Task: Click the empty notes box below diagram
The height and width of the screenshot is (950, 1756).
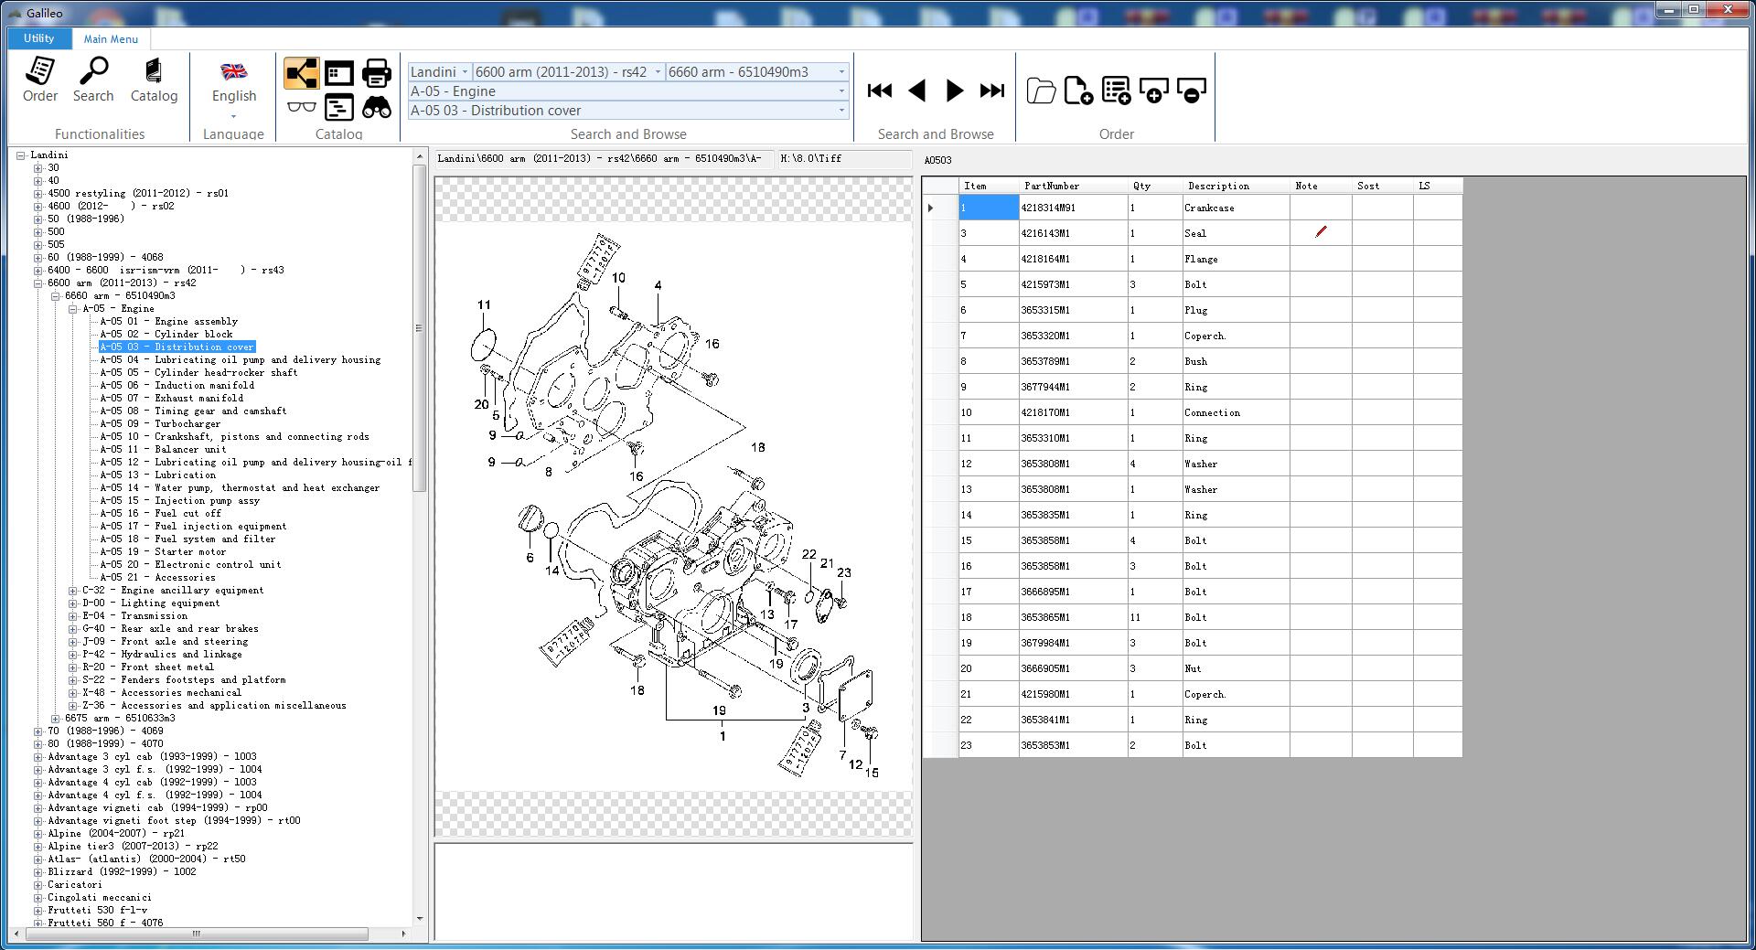Action: (673, 891)
